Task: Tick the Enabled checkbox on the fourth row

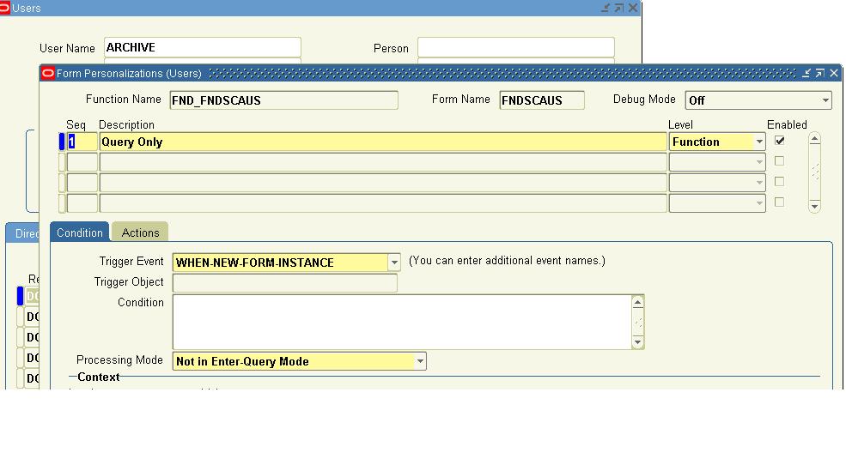Action: point(779,202)
